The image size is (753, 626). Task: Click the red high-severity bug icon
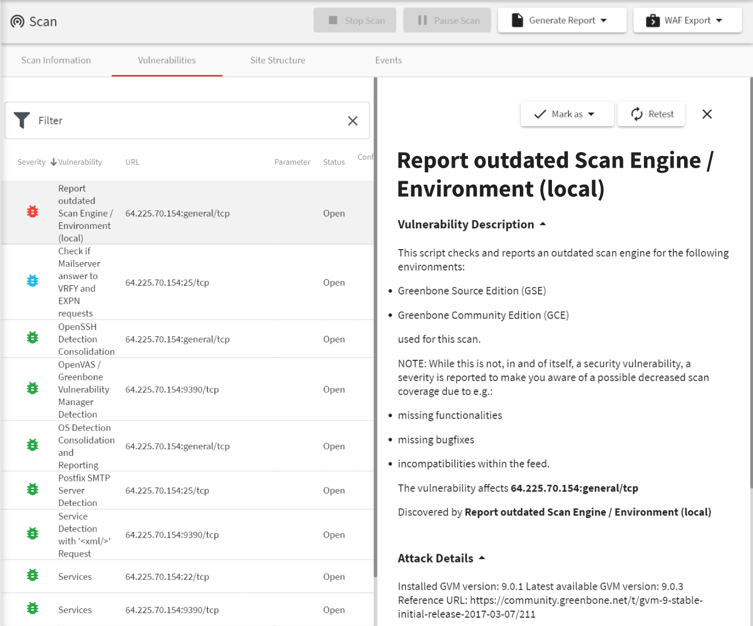click(33, 212)
